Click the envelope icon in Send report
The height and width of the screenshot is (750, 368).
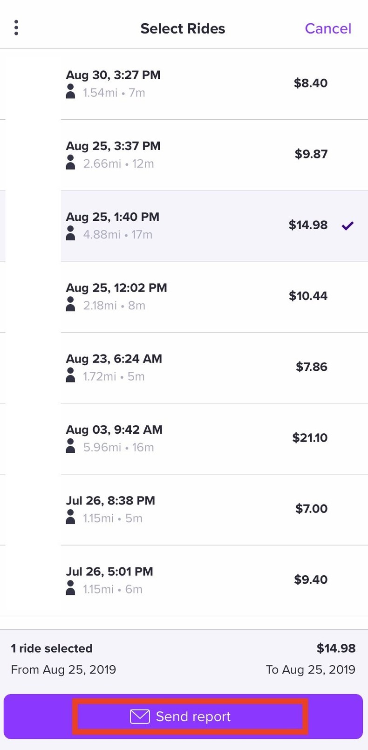pyautogui.click(x=140, y=716)
